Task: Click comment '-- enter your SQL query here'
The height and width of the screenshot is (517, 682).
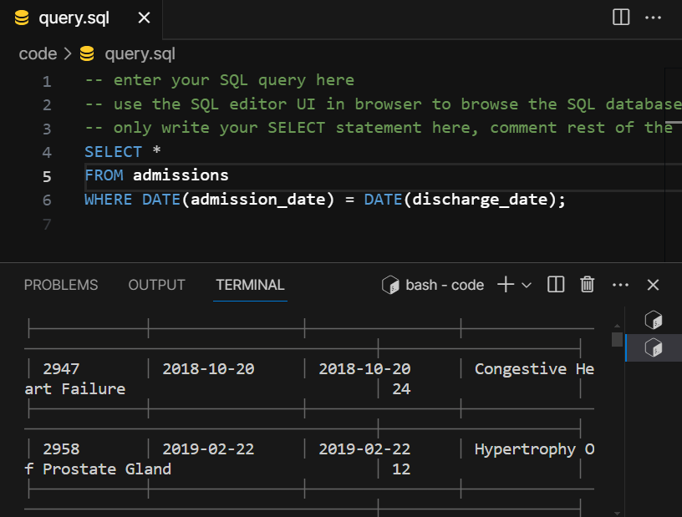Action: pyautogui.click(x=219, y=80)
